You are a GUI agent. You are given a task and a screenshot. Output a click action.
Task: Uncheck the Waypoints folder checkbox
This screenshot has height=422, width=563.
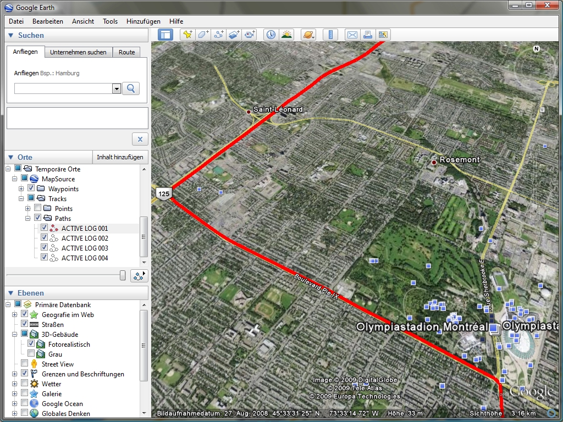31,188
